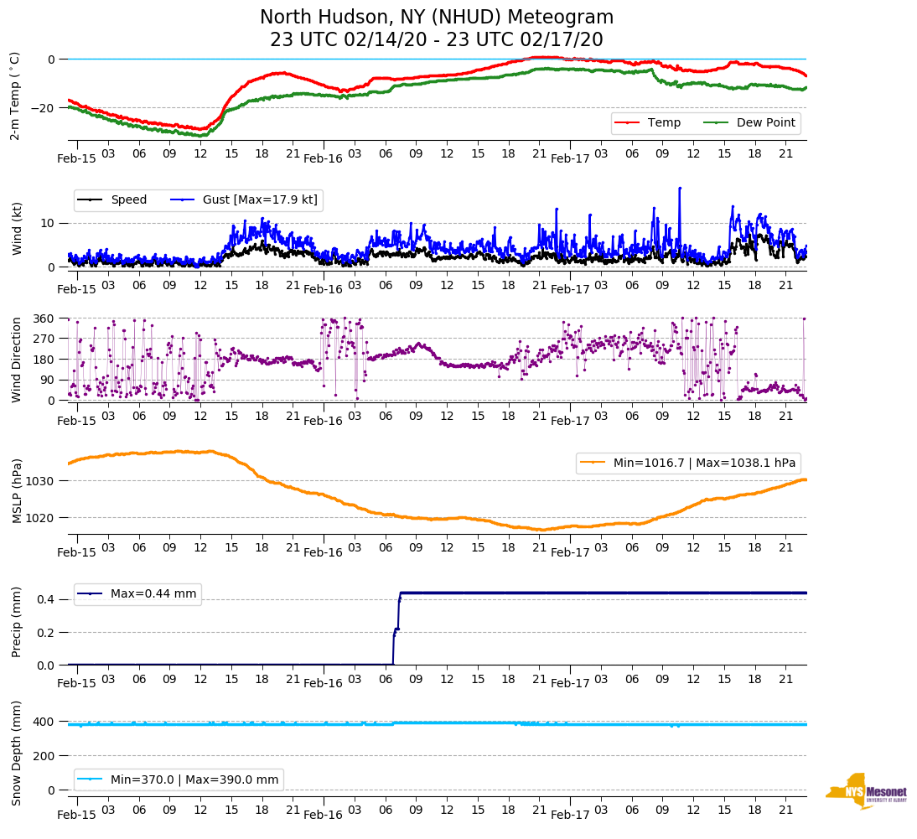Click the UTC date range subtitle

[x=436, y=40]
